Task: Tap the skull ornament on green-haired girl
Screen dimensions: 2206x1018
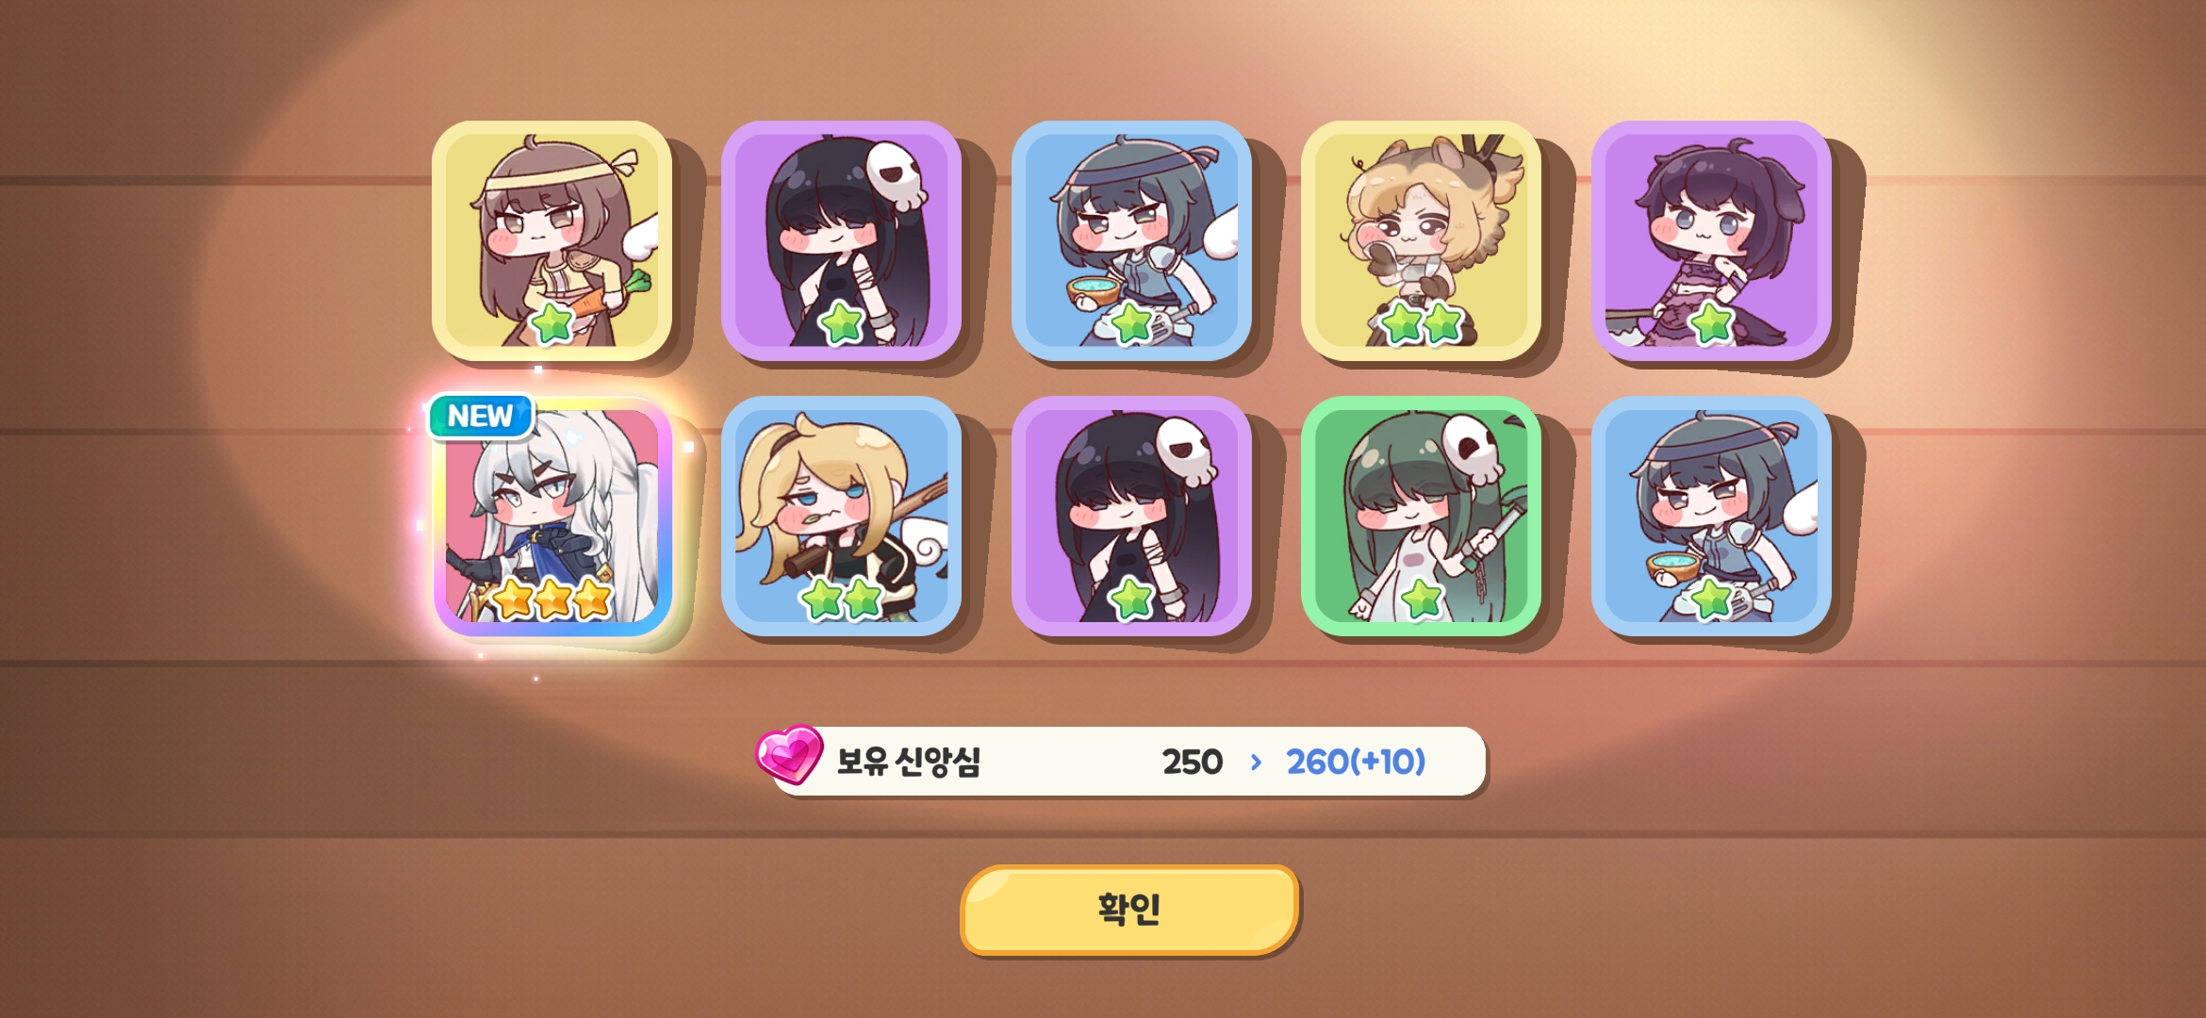Action: [x=1473, y=447]
